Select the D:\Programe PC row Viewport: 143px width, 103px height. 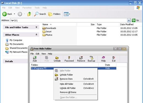pos(73,68)
